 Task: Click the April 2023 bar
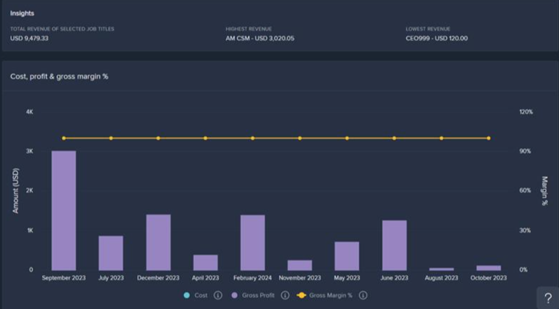(205, 263)
